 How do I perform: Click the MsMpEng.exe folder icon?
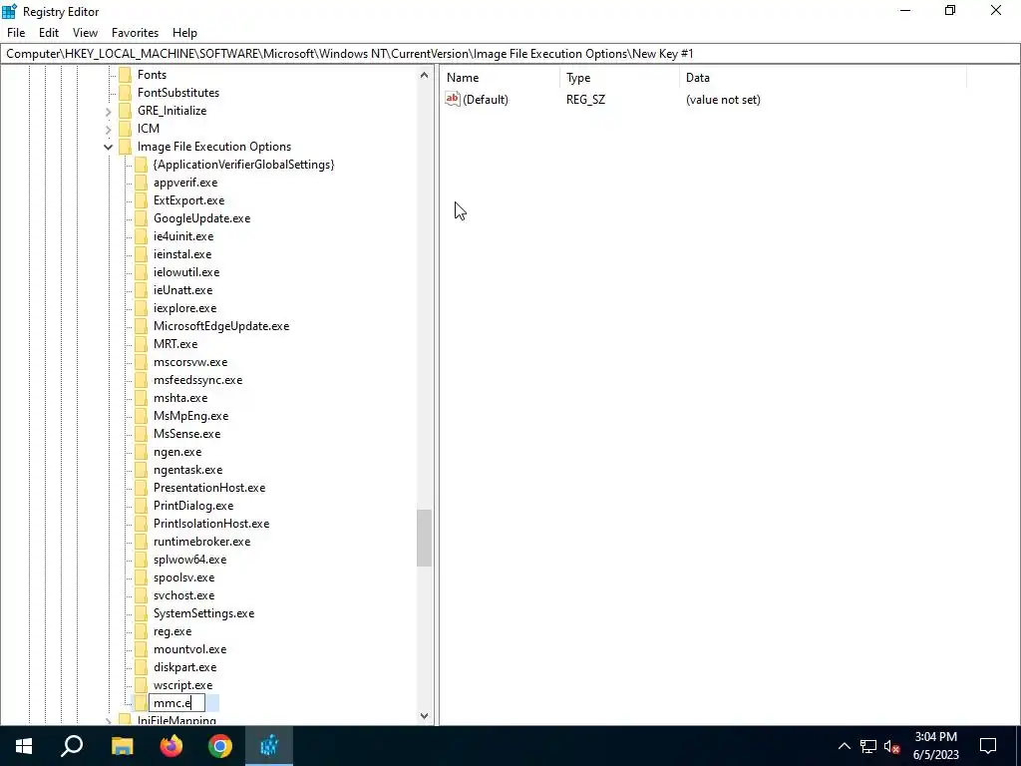(142, 415)
